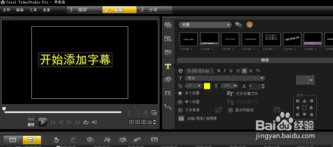The image size is (333, 147).
Task: Switch text to vertical orientation
Action: click(258, 71)
